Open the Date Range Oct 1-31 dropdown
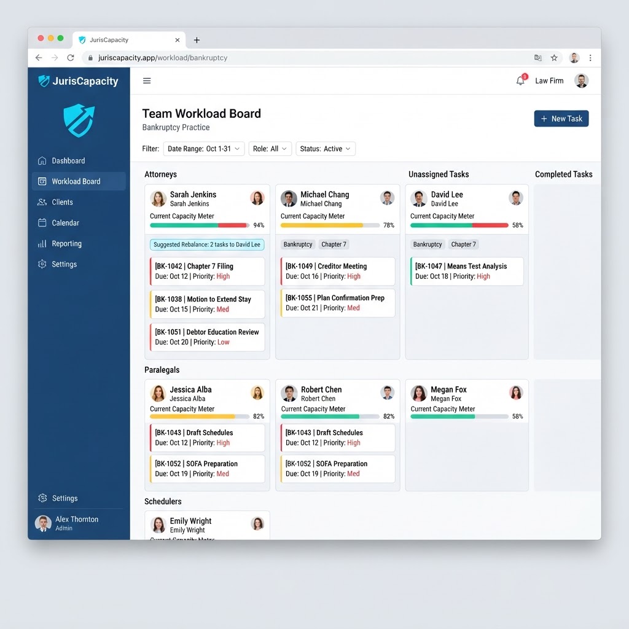Viewport: 629px width, 629px height. pyautogui.click(x=204, y=149)
